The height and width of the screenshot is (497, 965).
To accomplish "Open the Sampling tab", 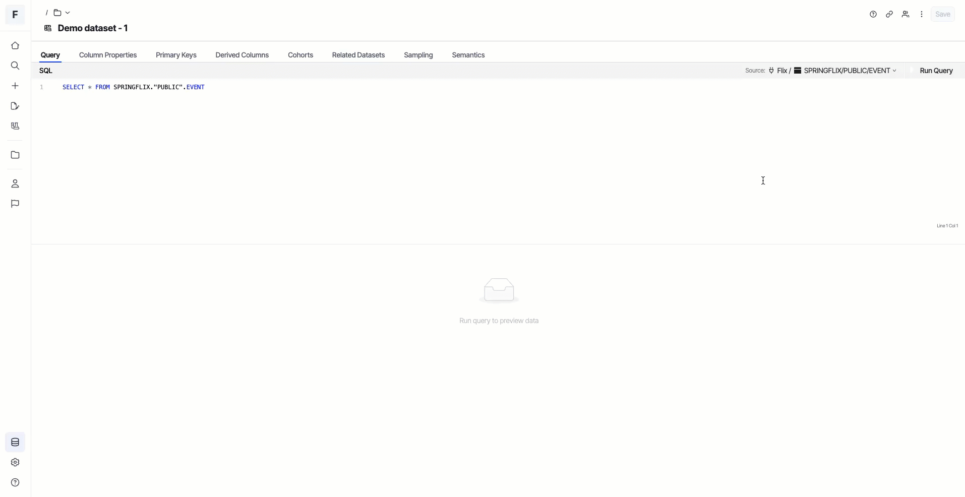I will tap(418, 55).
